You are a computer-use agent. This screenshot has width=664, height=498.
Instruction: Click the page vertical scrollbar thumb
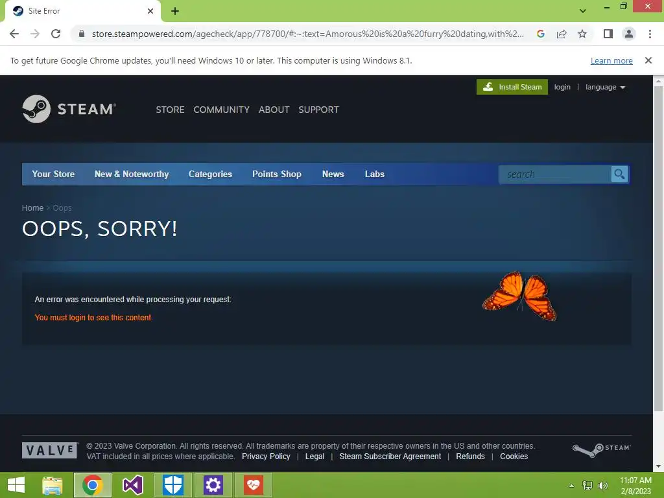[x=658, y=248]
